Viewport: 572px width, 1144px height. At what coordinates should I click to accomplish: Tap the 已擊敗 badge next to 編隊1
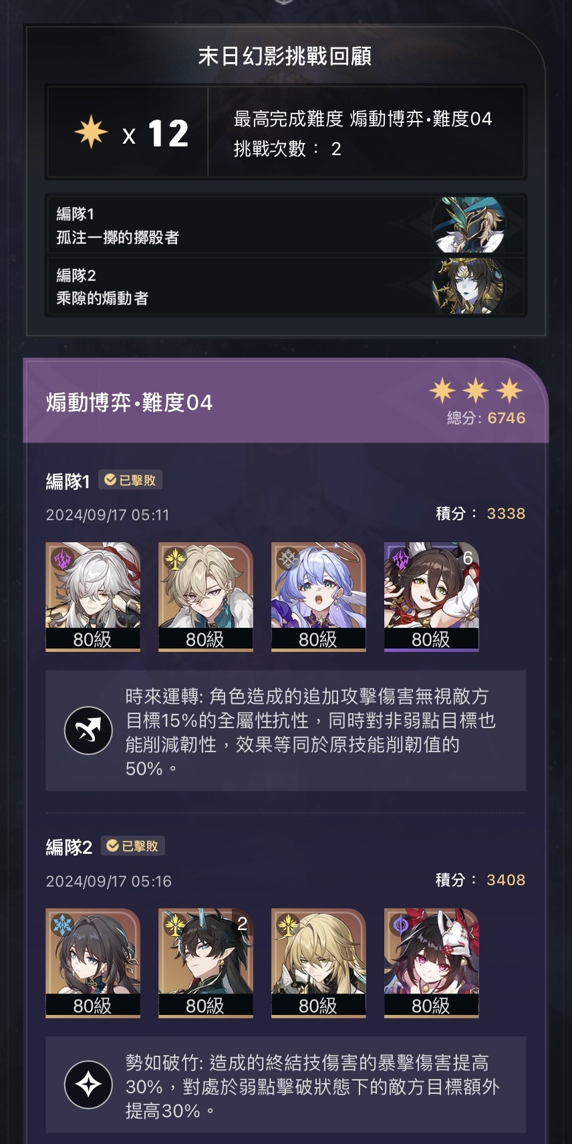click(x=130, y=480)
